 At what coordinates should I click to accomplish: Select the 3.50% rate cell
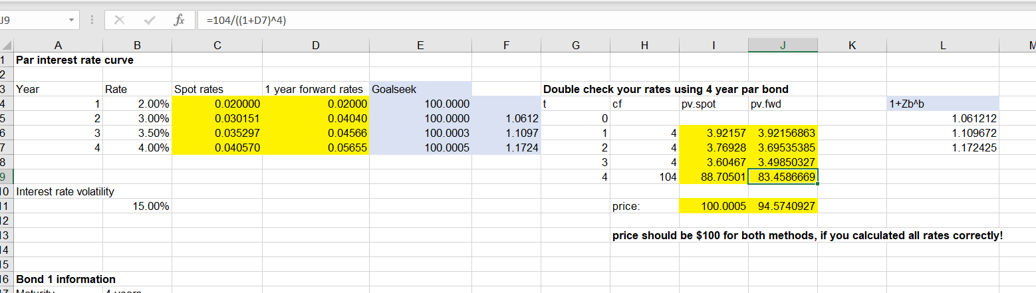[137, 133]
